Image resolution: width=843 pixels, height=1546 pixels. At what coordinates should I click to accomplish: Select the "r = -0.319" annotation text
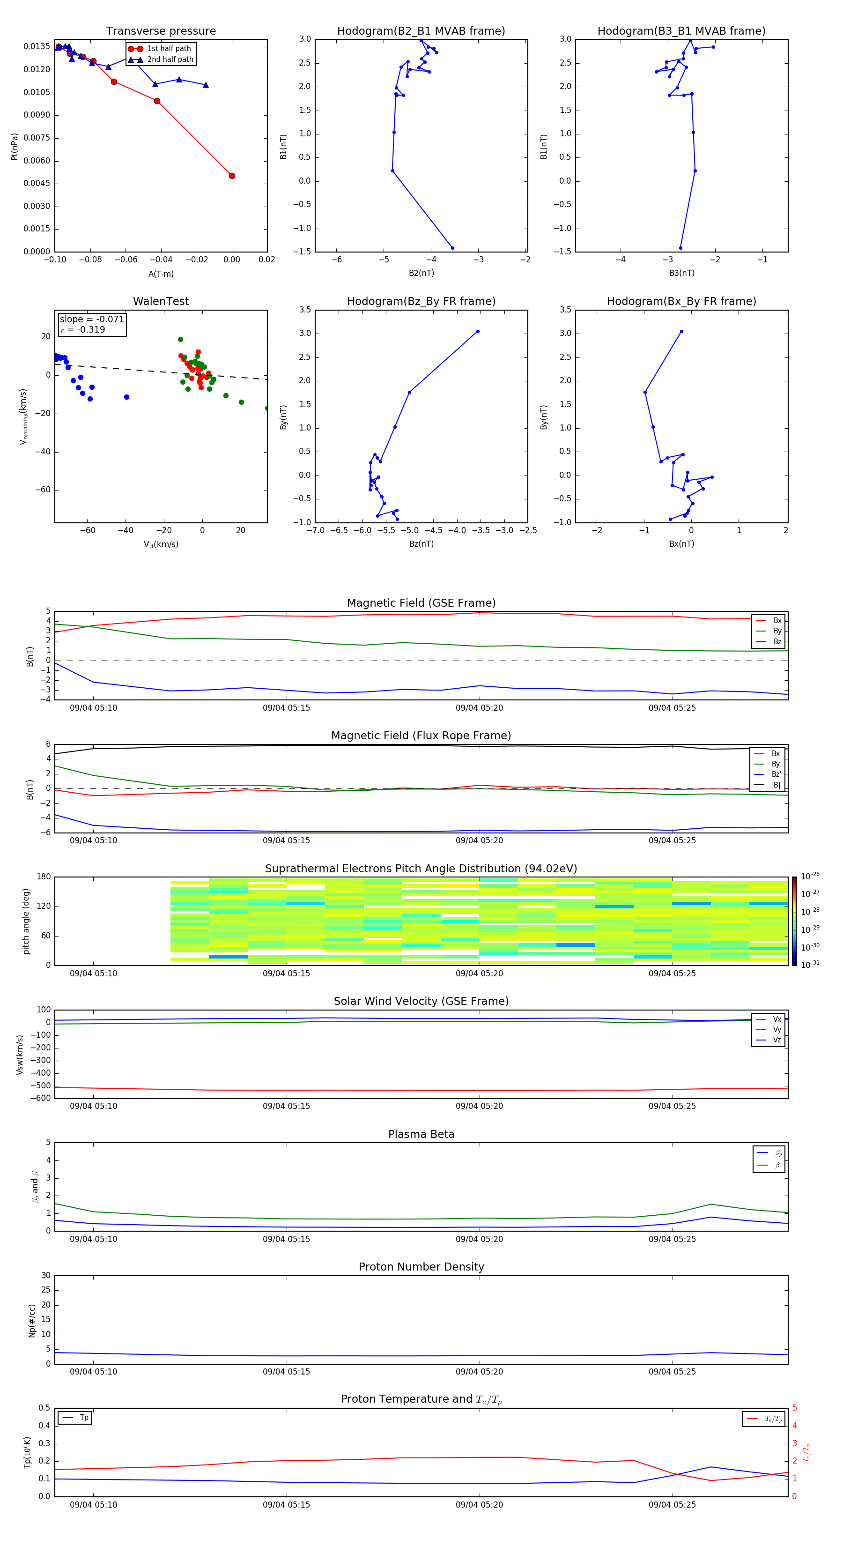pyautogui.click(x=83, y=329)
